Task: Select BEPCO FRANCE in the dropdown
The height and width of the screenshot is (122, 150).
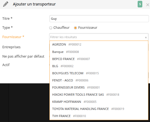Action: [x=99, y=59]
